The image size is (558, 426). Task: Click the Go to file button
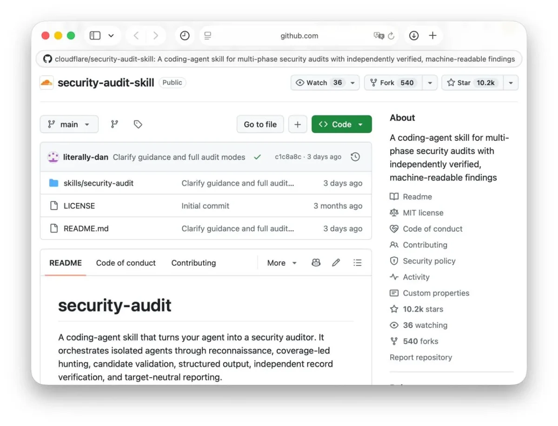coord(260,124)
